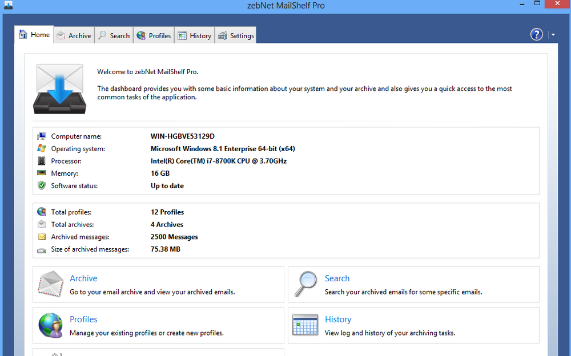Click the Size of archived messages: label

coord(90,249)
